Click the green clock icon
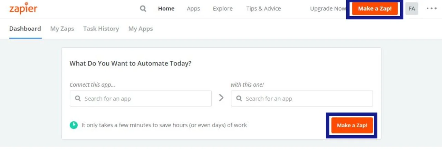Screen dimensions: 442x149 [x=74, y=125]
